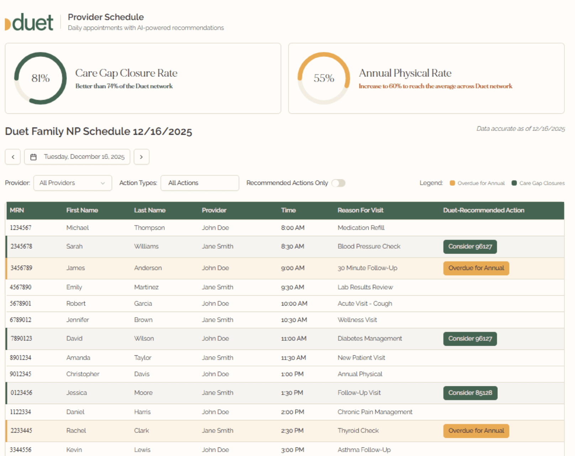The width and height of the screenshot is (575, 456).
Task: Sort by MRN column header
Action: (17, 210)
